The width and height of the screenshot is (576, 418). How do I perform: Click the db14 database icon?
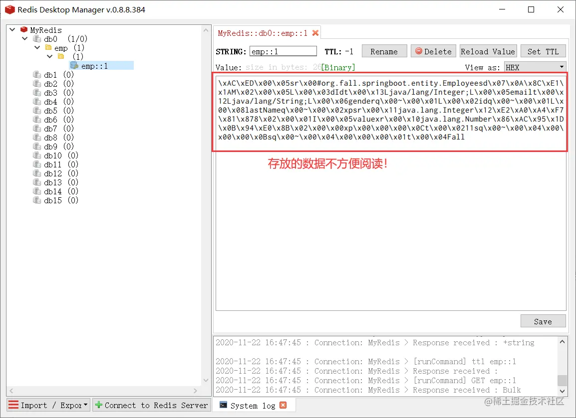pyautogui.click(x=37, y=191)
